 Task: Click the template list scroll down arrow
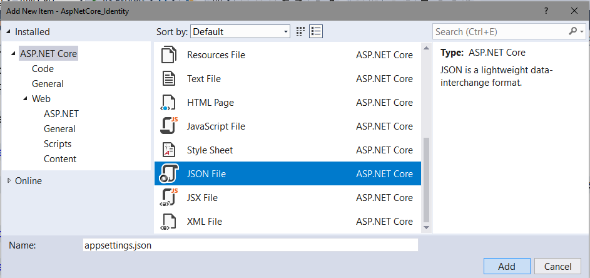point(426,227)
